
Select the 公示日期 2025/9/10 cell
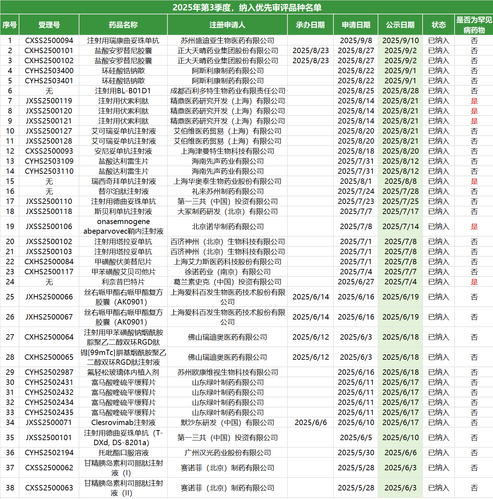[400, 41]
